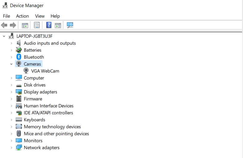Collapse the LAPTOP-JGBT3U3F root node

coord(4,36)
